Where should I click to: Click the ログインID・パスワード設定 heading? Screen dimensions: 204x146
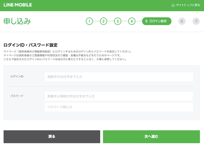tap(30, 45)
